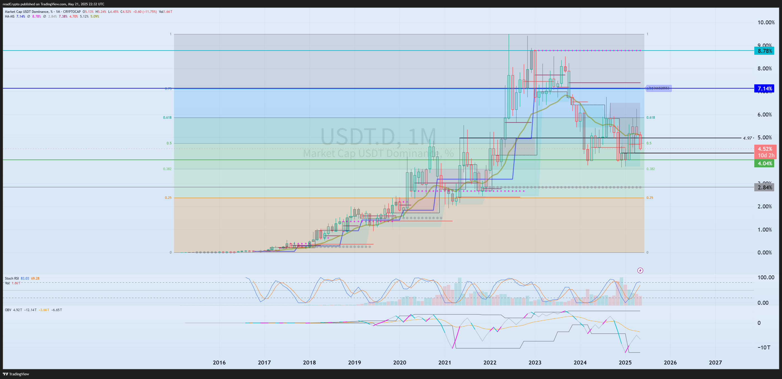Click the blue 7.14% price label
This screenshot has width=782, height=379.
[764, 89]
